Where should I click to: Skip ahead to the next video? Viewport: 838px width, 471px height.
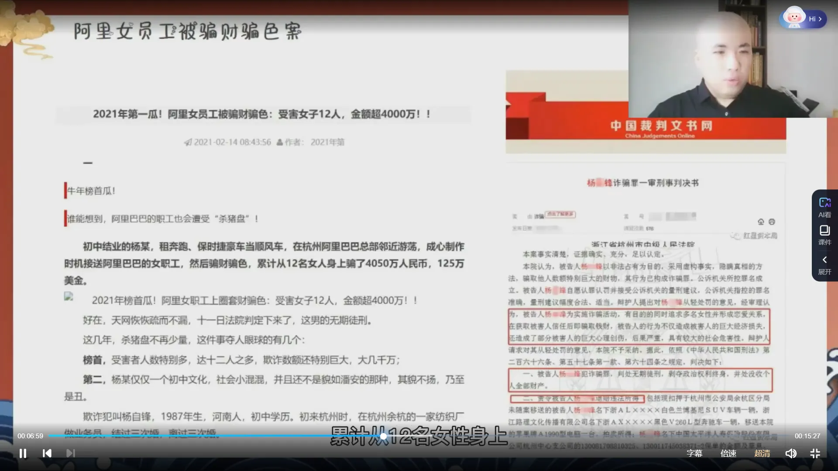(71, 454)
